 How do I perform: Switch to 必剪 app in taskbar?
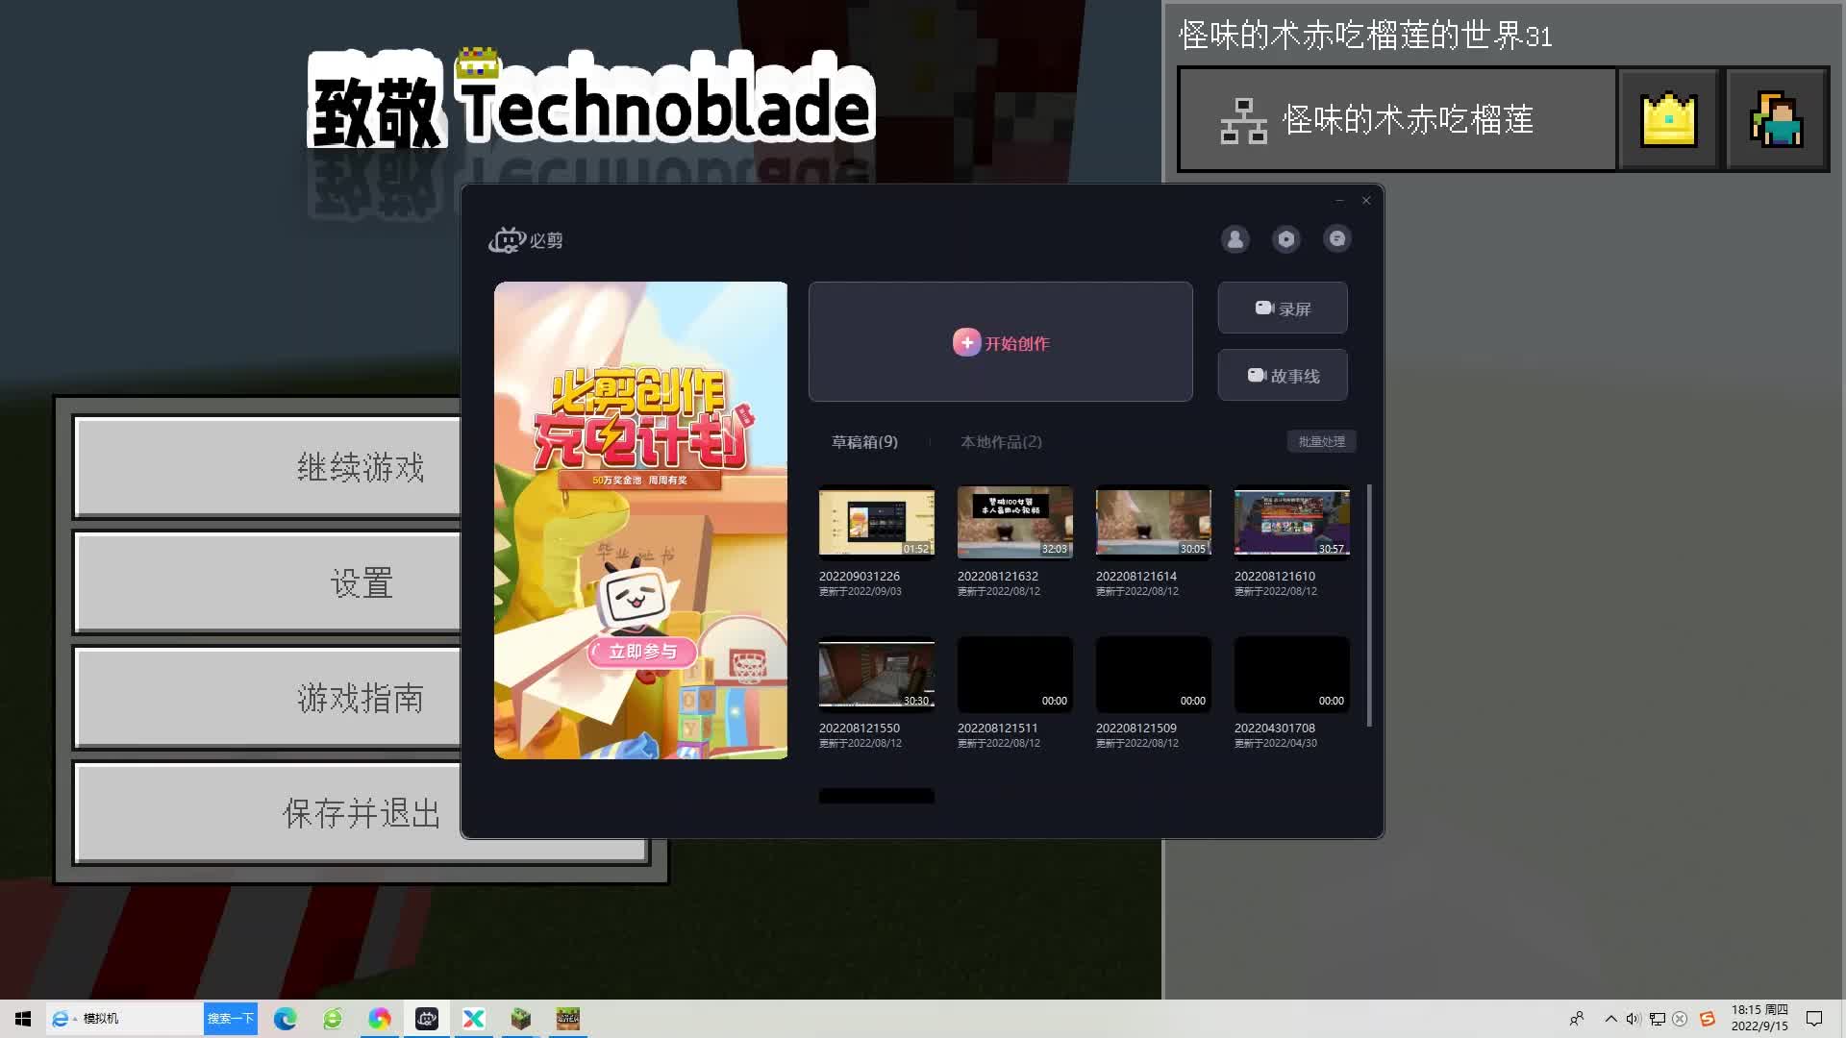[427, 1019]
